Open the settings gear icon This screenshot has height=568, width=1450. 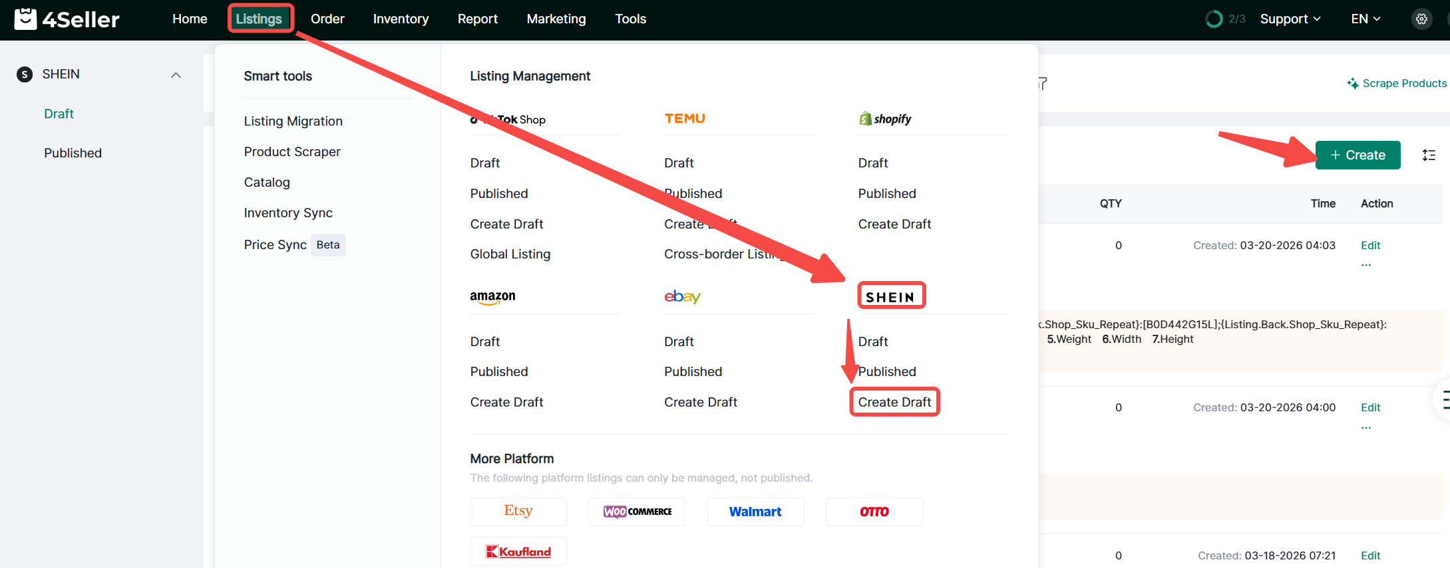[1421, 19]
